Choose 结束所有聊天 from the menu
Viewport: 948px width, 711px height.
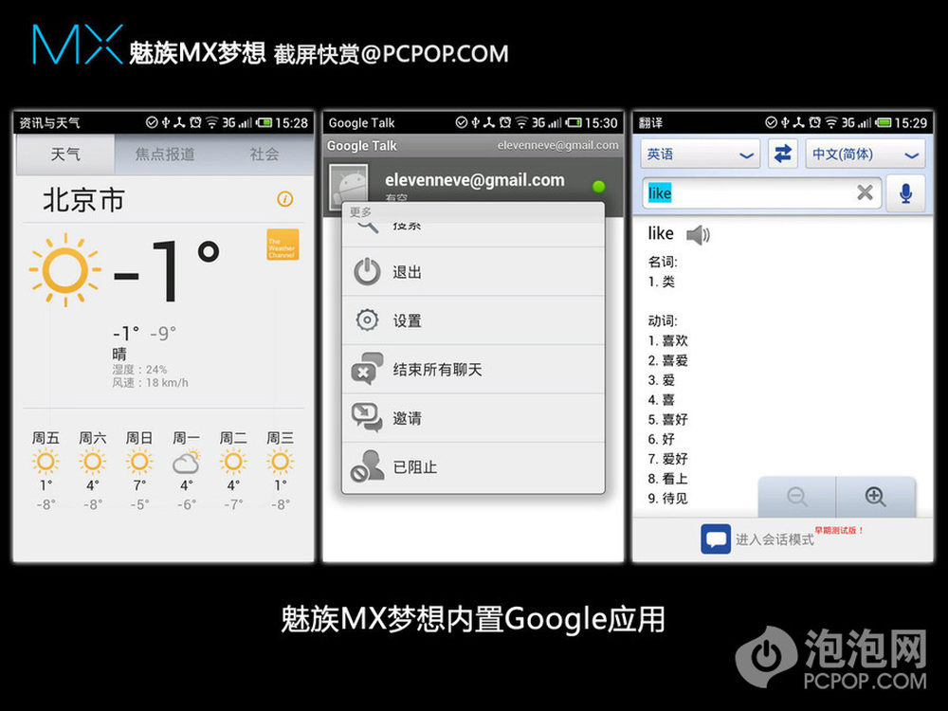(473, 370)
